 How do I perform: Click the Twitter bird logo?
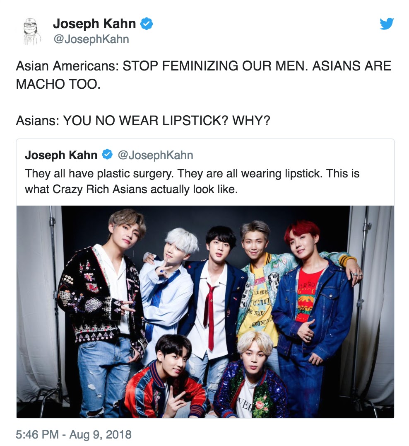point(387,24)
